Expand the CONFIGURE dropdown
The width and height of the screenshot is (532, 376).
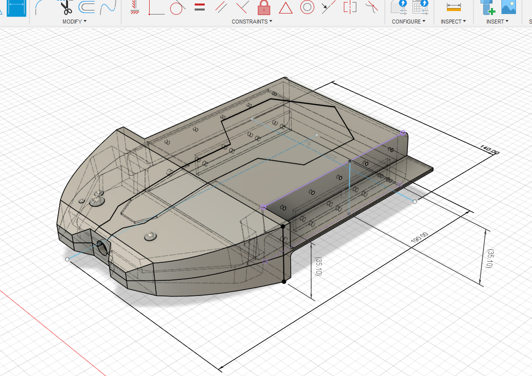click(408, 22)
